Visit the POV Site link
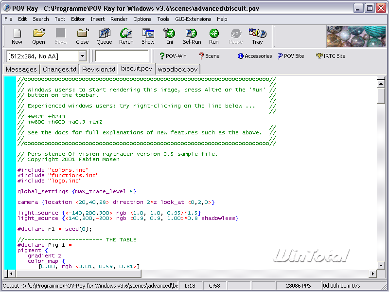Screen dimensions: 389x292 pos(291,56)
